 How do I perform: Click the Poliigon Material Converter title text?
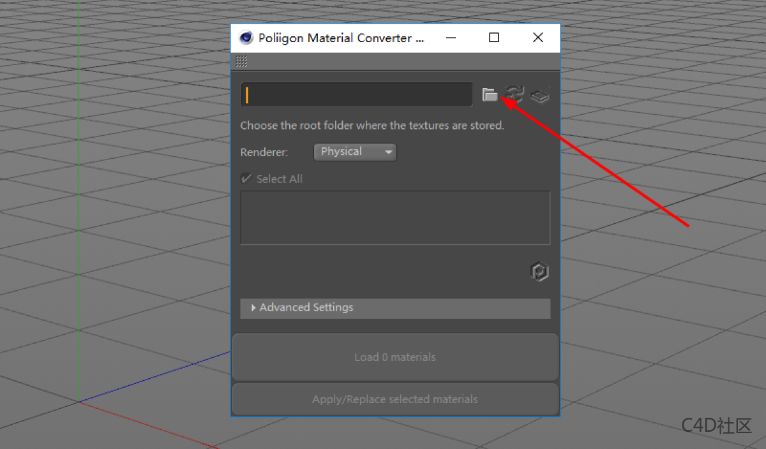tap(341, 38)
